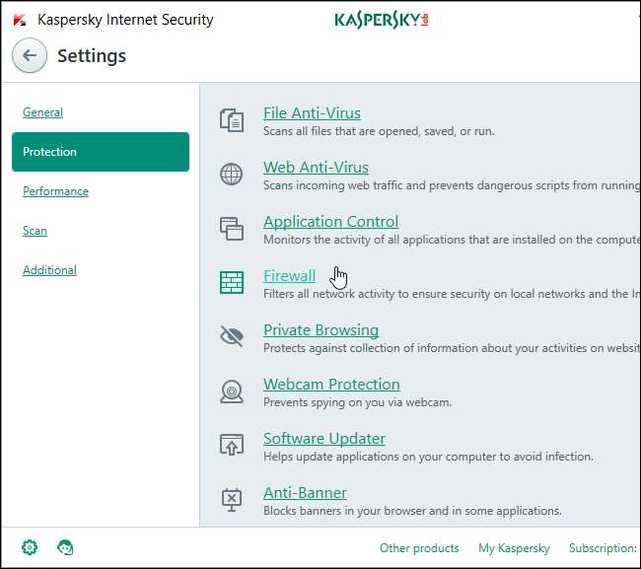This screenshot has height=569, width=641.
Task: Click the green Firewall brick icon
Action: (x=232, y=282)
